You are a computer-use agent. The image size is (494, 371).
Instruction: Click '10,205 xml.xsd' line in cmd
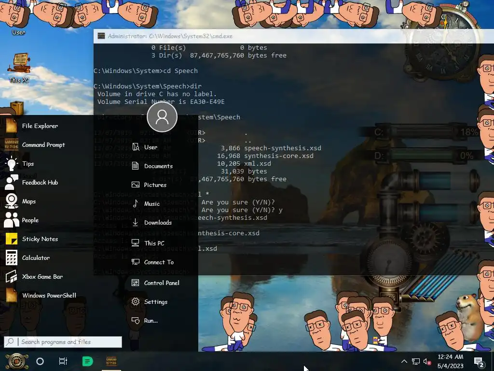244,164
